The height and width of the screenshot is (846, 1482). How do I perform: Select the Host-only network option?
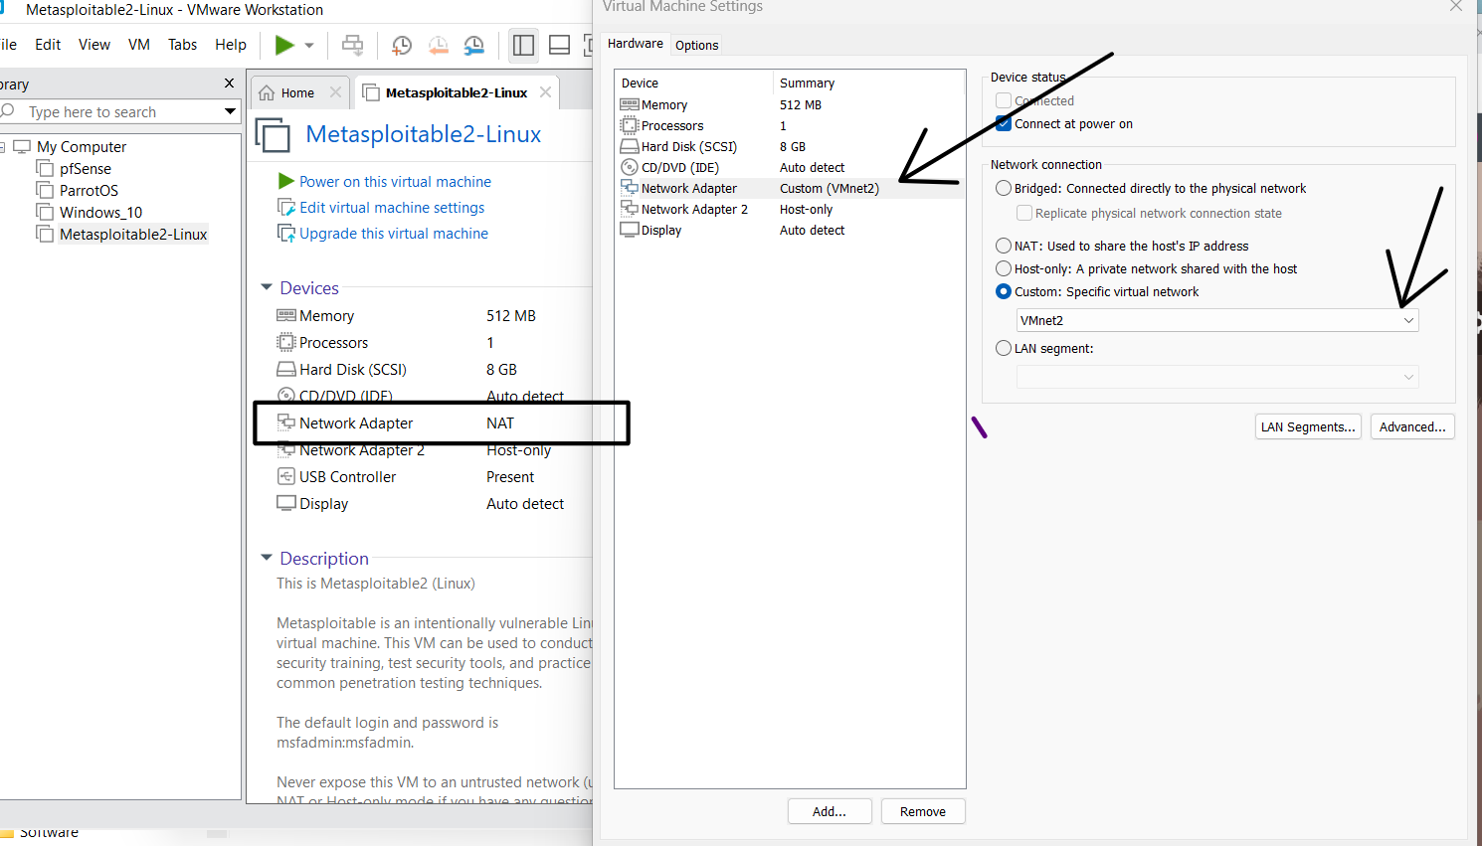[x=1004, y=268]
